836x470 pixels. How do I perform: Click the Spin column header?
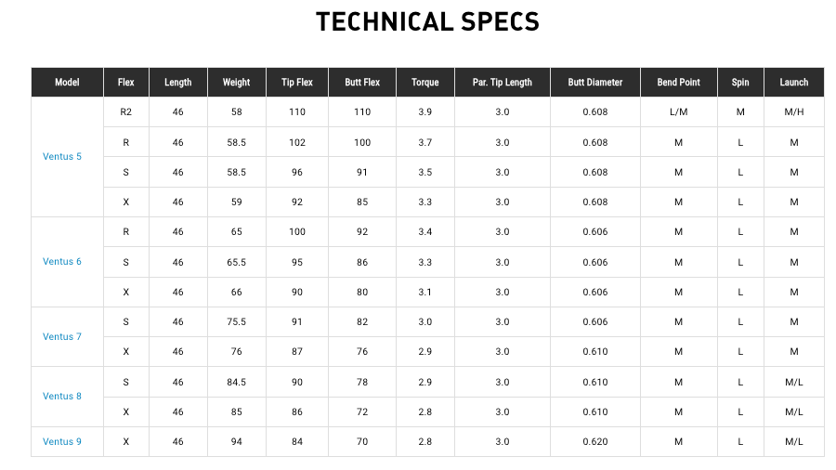coord(740,82)
